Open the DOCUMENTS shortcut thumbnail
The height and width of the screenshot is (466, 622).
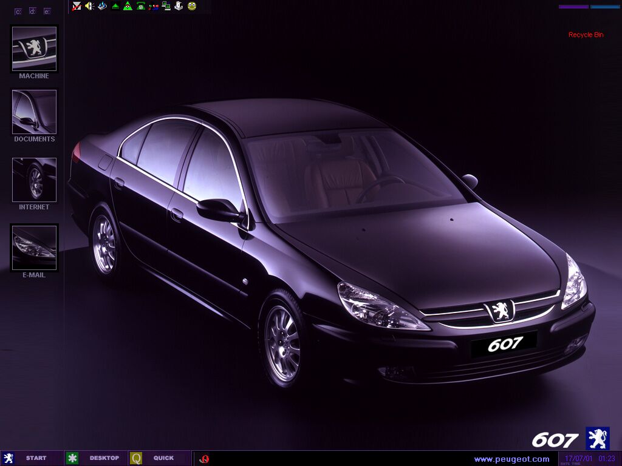tap(34, 112)
